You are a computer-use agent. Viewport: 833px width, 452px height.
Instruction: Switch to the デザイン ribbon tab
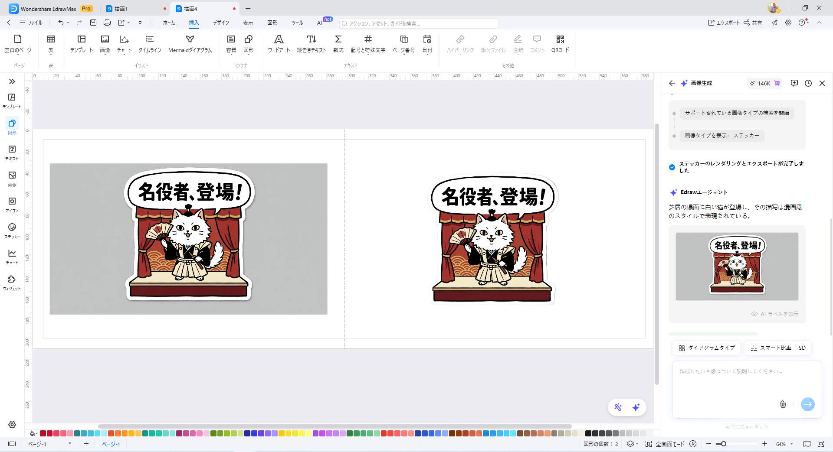(x=220, y=23)
